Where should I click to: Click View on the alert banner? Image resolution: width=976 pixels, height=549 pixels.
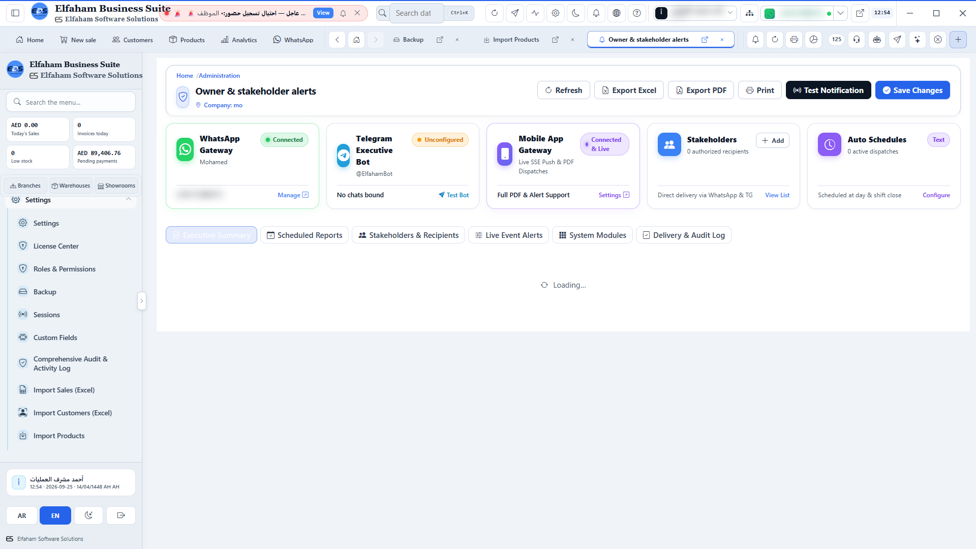(x=323, y=13)
